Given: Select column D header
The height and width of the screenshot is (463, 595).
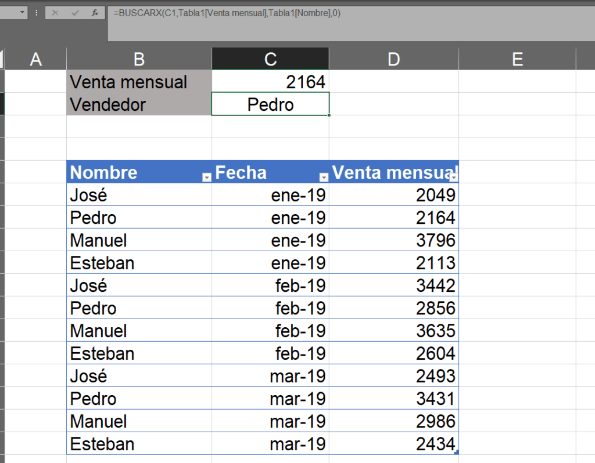Looking at the screenshot, I should coord(394,59).
